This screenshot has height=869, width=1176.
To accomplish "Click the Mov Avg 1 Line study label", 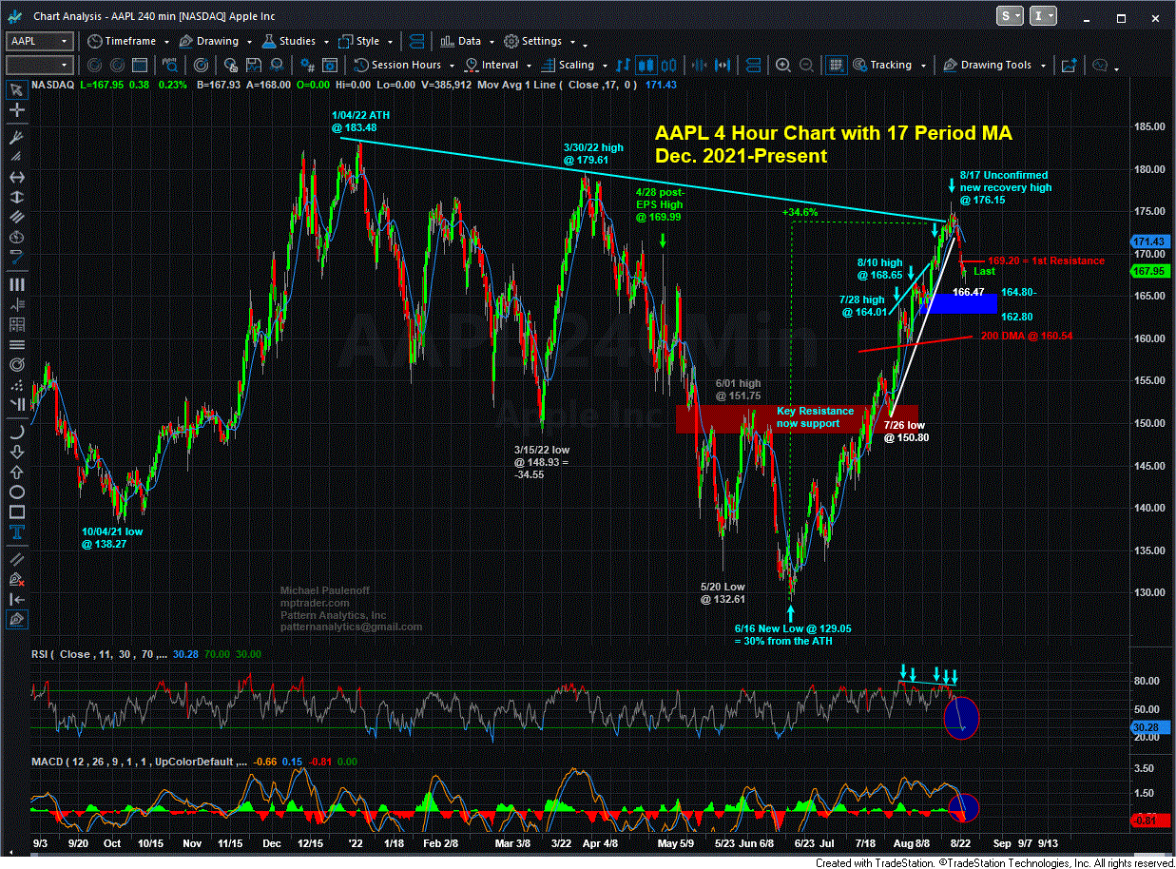I will coord(555,85).
